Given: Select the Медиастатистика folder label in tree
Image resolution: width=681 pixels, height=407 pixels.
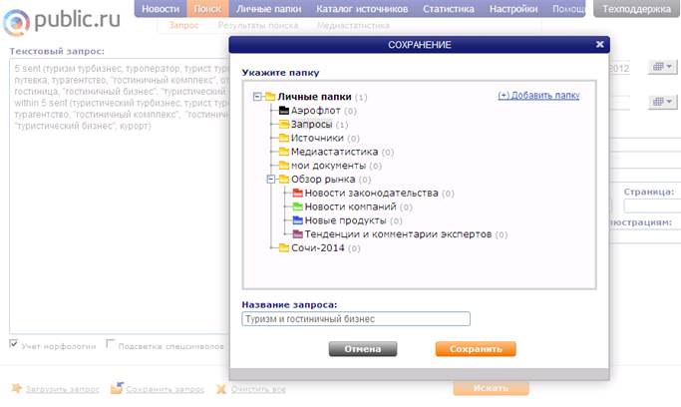Looking at the screenshot, I should tap(334, 152).
